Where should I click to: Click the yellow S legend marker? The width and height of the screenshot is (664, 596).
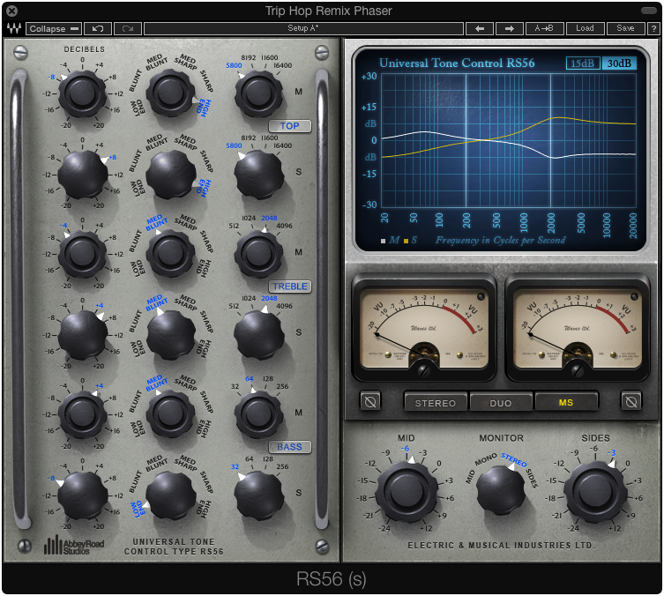[x=406, y=241]
